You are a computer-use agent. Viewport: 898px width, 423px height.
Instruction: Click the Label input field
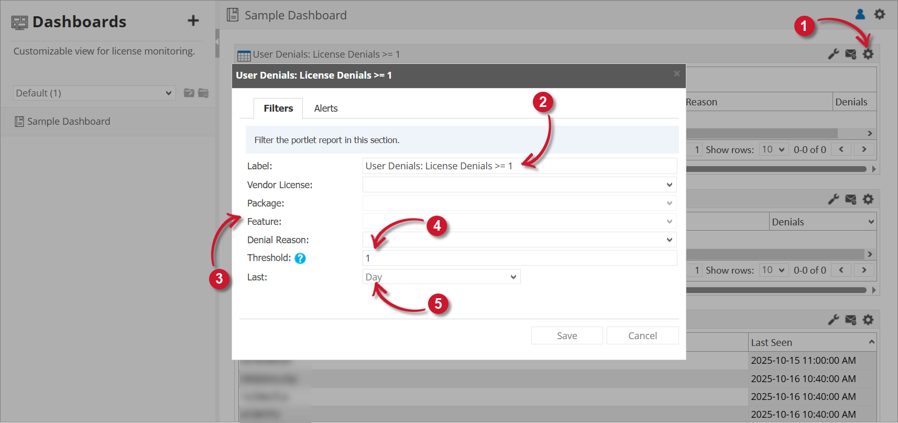click(x=520, y=166)
